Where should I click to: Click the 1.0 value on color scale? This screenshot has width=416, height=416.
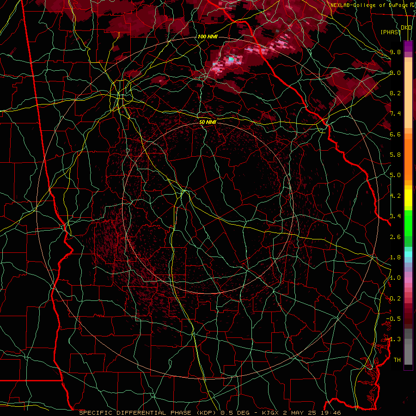point(395,278)
